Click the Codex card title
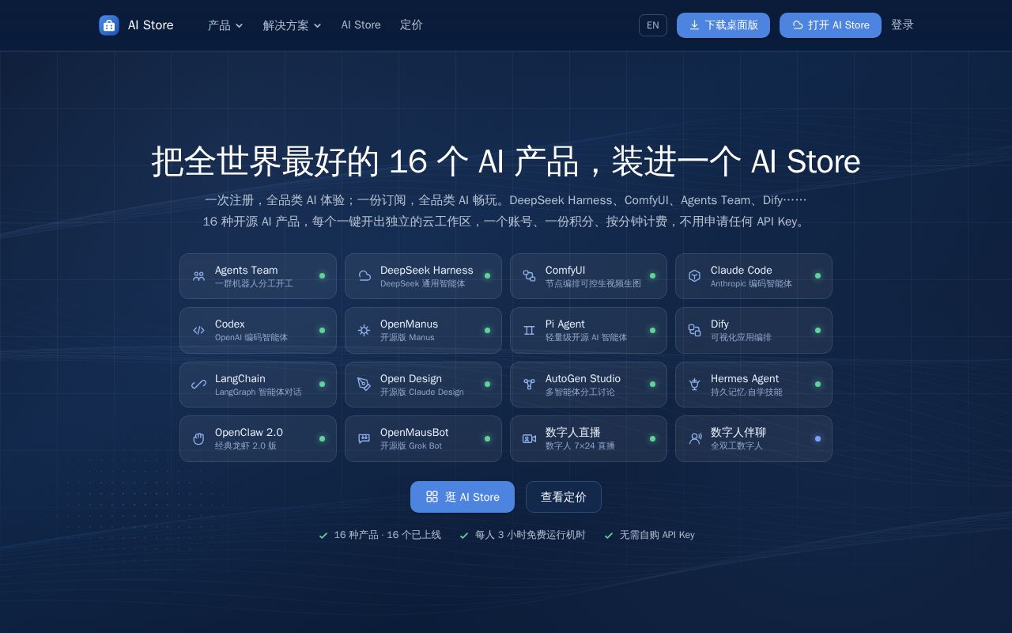Image resolution: width=1012 pixels, height=633 pixels. pos(230,324)
